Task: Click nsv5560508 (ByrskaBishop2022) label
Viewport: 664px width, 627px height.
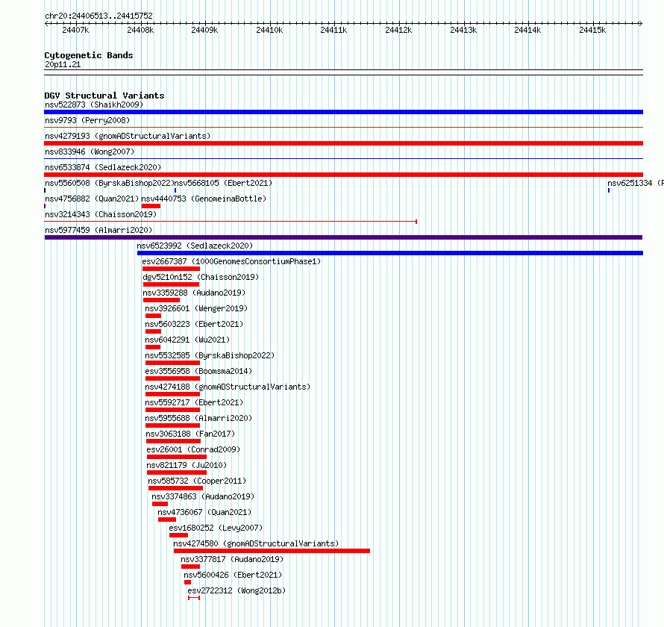Action: click(109, 183)
